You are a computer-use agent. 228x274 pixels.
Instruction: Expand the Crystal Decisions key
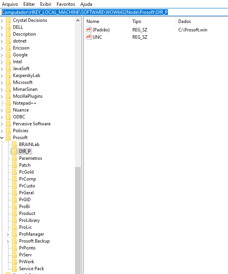(2, 21)
